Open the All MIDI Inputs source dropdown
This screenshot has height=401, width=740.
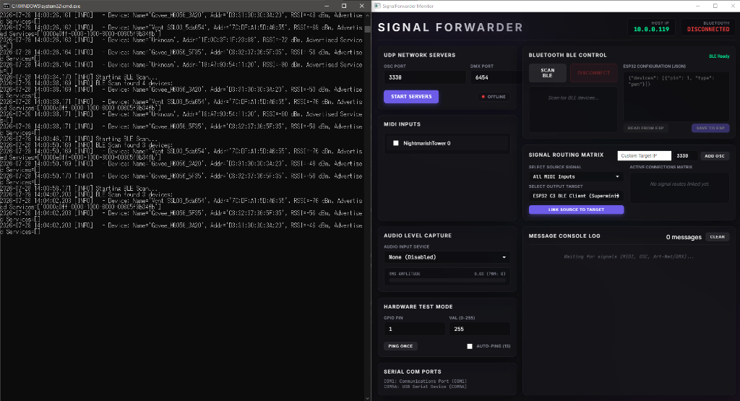[576, 176]
